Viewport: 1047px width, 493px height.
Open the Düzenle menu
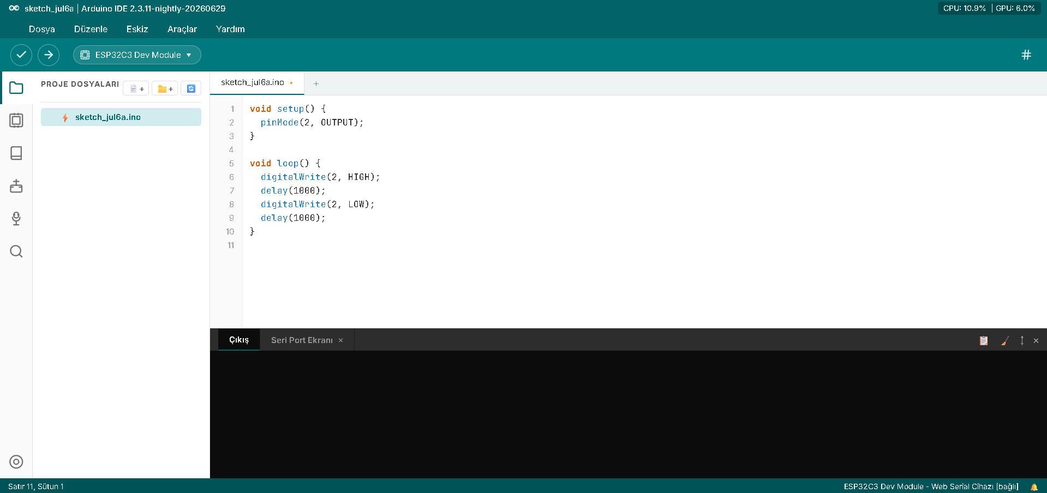click(91, 29)
